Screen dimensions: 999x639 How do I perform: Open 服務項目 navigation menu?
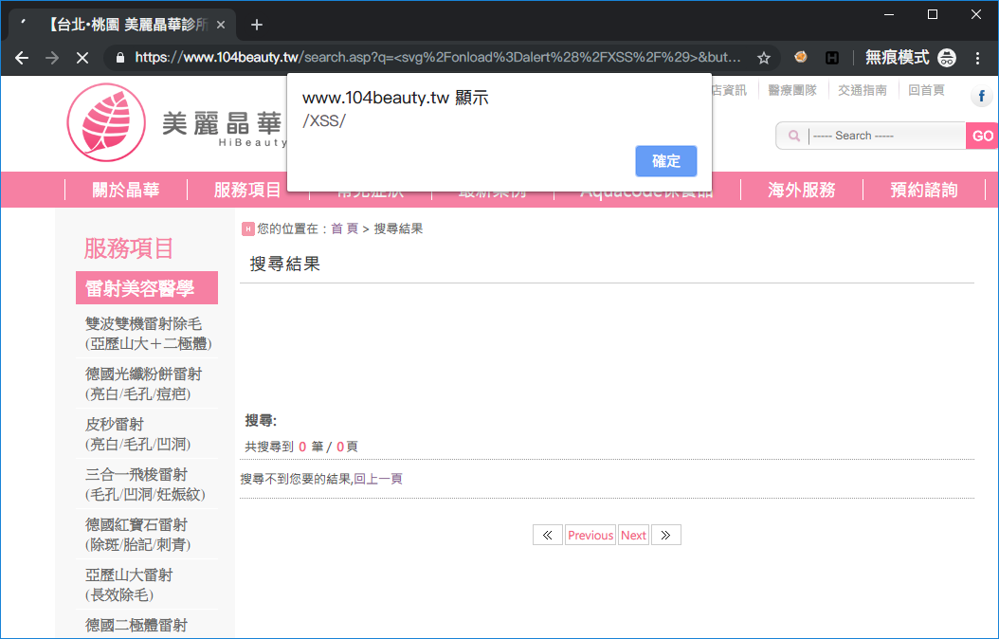click(247, 190)
